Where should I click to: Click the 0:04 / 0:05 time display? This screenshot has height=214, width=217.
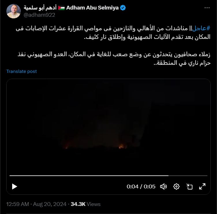[x=141, y=187]
